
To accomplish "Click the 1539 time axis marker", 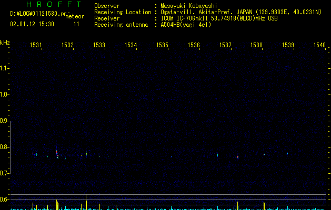I will click(x=288, y=45).
